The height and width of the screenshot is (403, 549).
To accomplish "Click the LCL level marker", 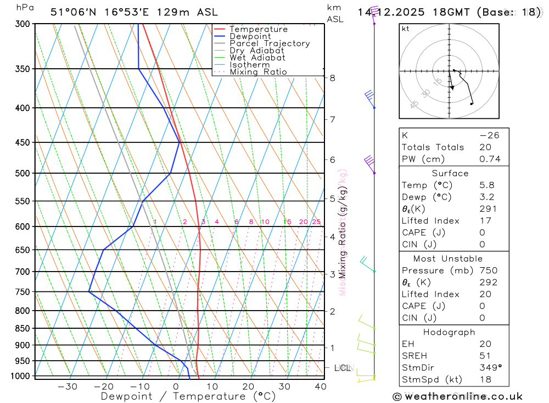I will pyautogui.click(x=342, y=368).
